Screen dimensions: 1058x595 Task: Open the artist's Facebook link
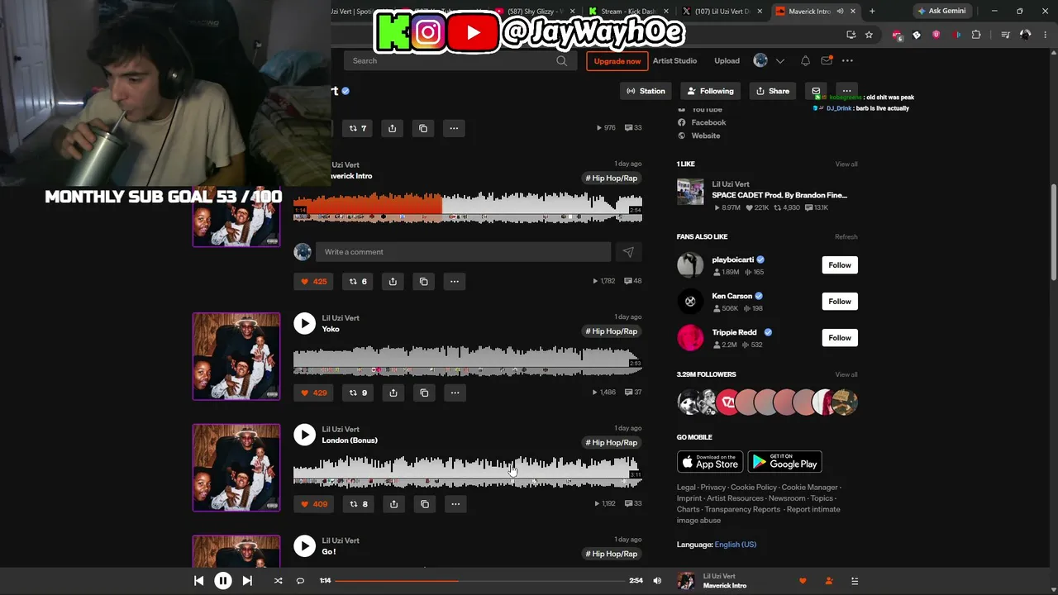click(x=708, y=122)
